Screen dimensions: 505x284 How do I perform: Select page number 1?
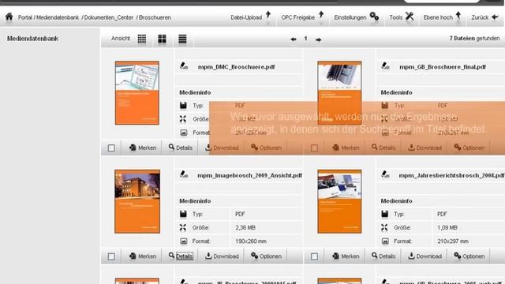pyautogui.click(x=305, y=39)
